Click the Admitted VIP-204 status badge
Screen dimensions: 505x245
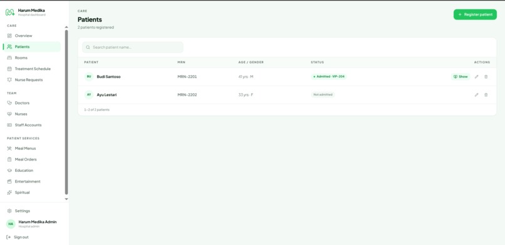click(x=329, y=77)
